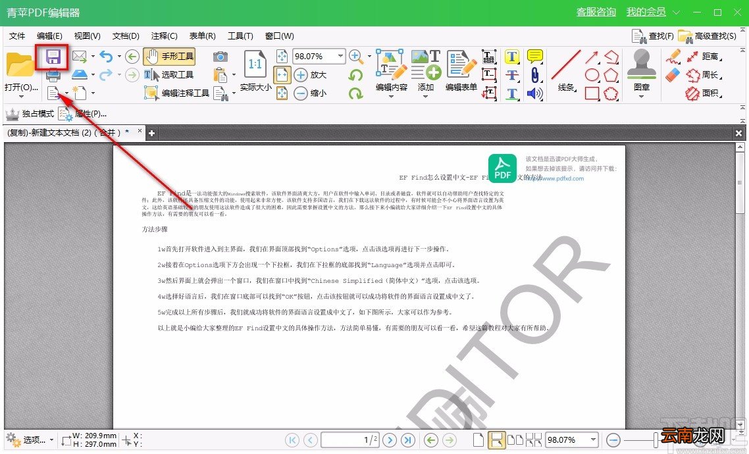This screenshot has width=749, height=454.
Task: Click the Edit Form (编辑表单) button
Action: click(x=461, y=71)
